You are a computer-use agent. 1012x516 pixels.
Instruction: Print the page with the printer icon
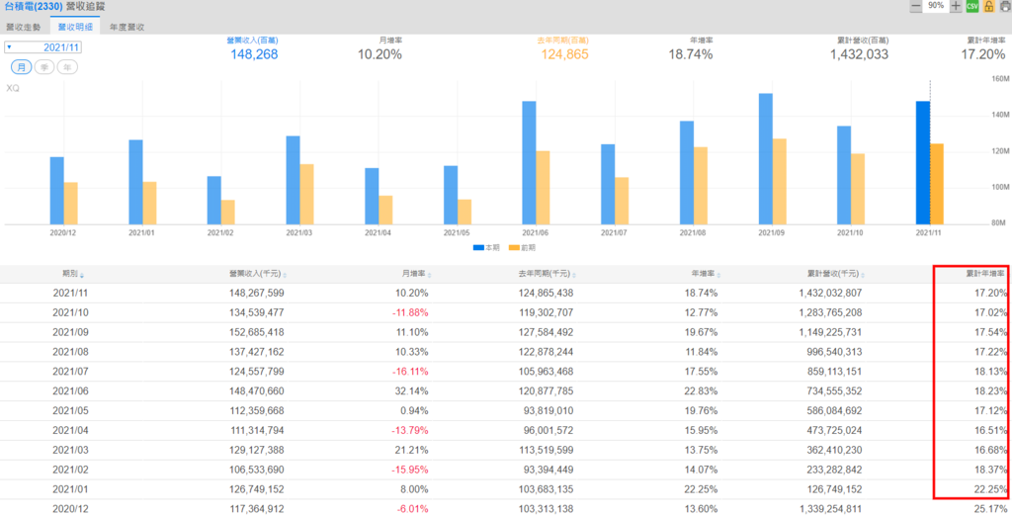(x=1005, y=7)
